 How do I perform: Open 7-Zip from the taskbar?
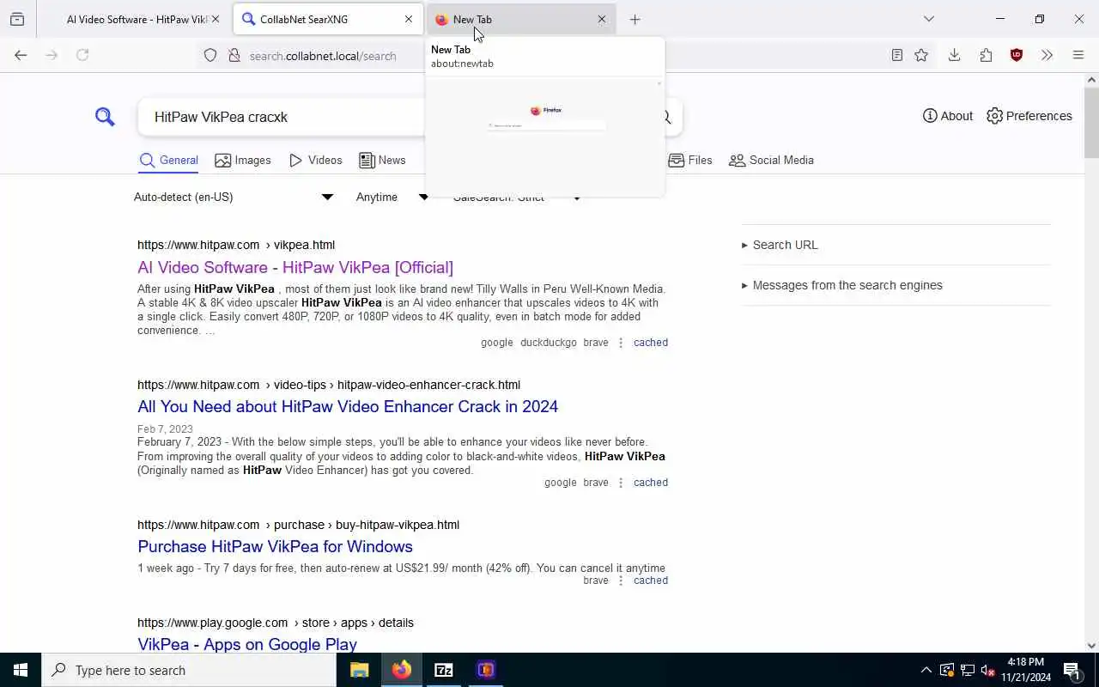(443, 670)
